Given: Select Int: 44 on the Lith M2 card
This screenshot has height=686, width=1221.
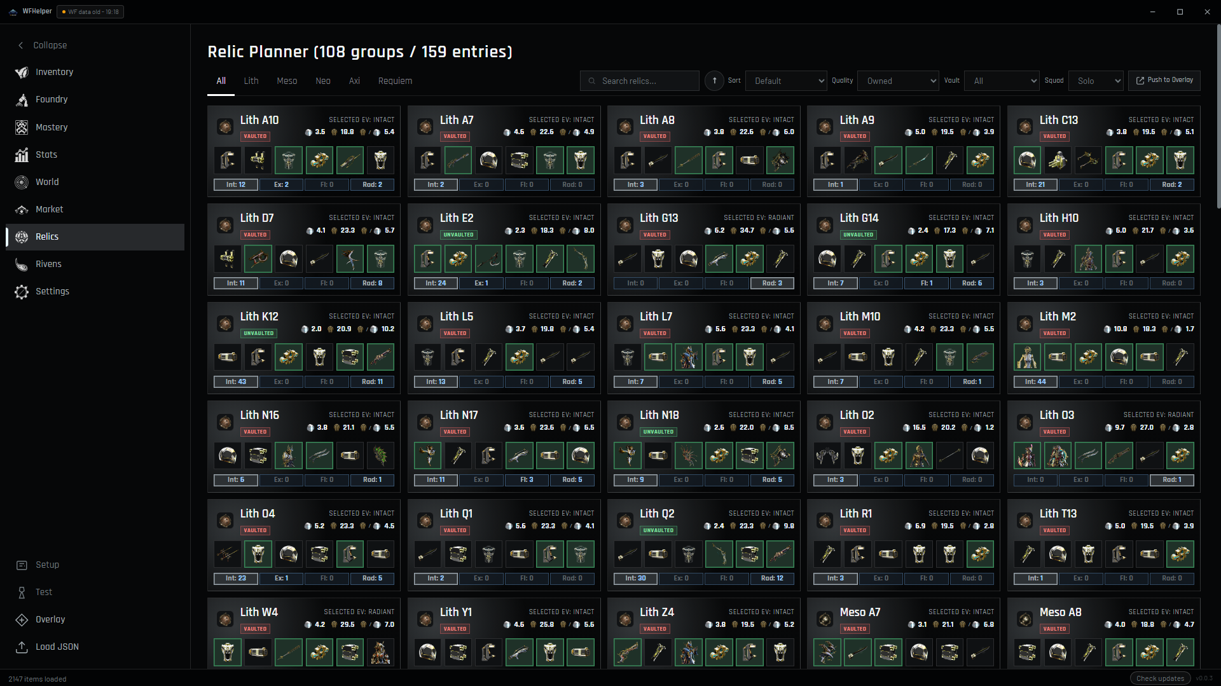Looking at the screenshot, I should coord(1035,382).
